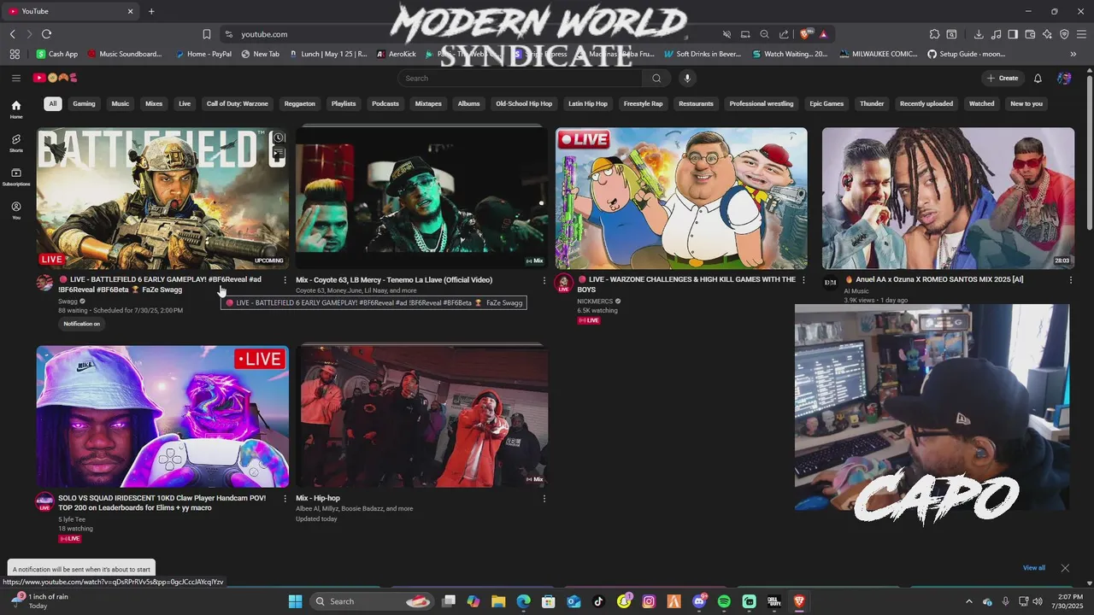
Task: Open Home - PayPal bookmark
Action: tap(203, 54)
